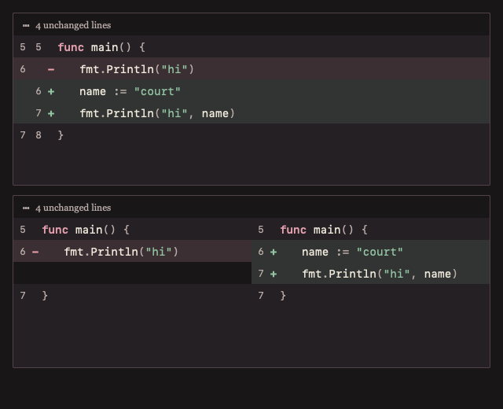Click the plus marker on unified line 7
The width and height of the screenshot is (503, 409).
(x=51, y=113)
